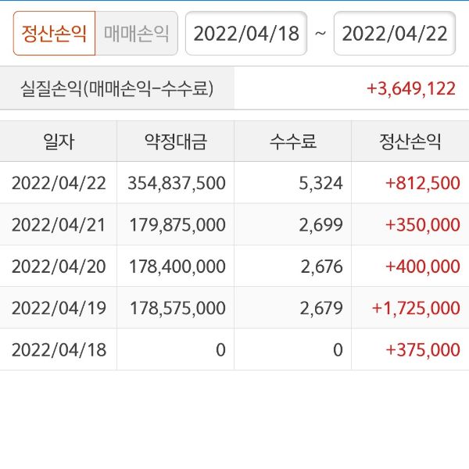
Task: Click the +812,500 정산손익 cell
Action: pos(422,183)
